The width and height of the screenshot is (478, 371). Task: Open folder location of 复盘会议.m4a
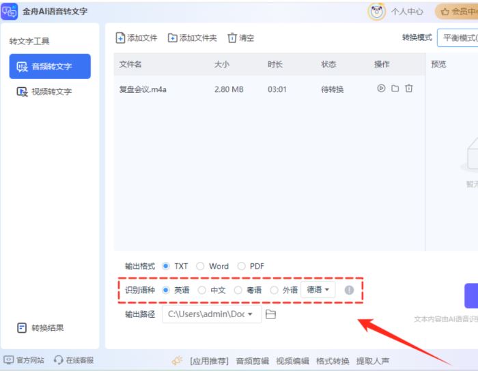click(395, 88)
